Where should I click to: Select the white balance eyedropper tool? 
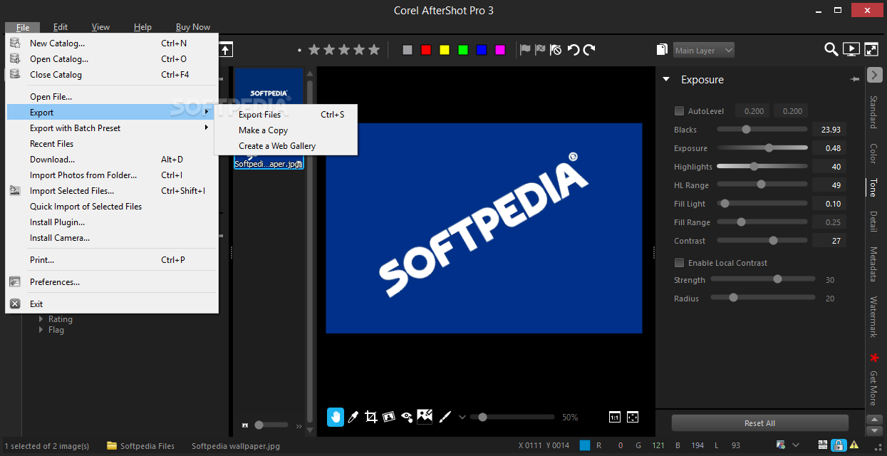(353, 417)
